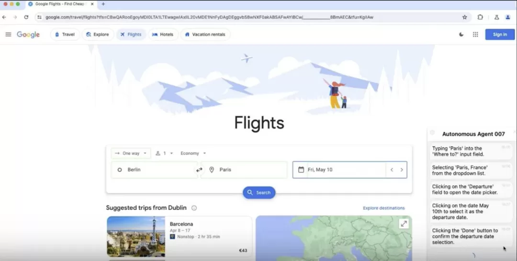Expand the Economy class dropdown
This screenshot has width=517, height=261.
pos(193,153)
